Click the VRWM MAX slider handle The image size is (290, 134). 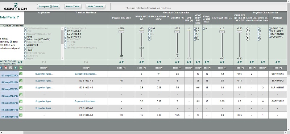click(141, 32)
